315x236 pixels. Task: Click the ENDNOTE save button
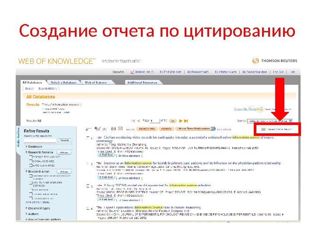coord(166,128)
